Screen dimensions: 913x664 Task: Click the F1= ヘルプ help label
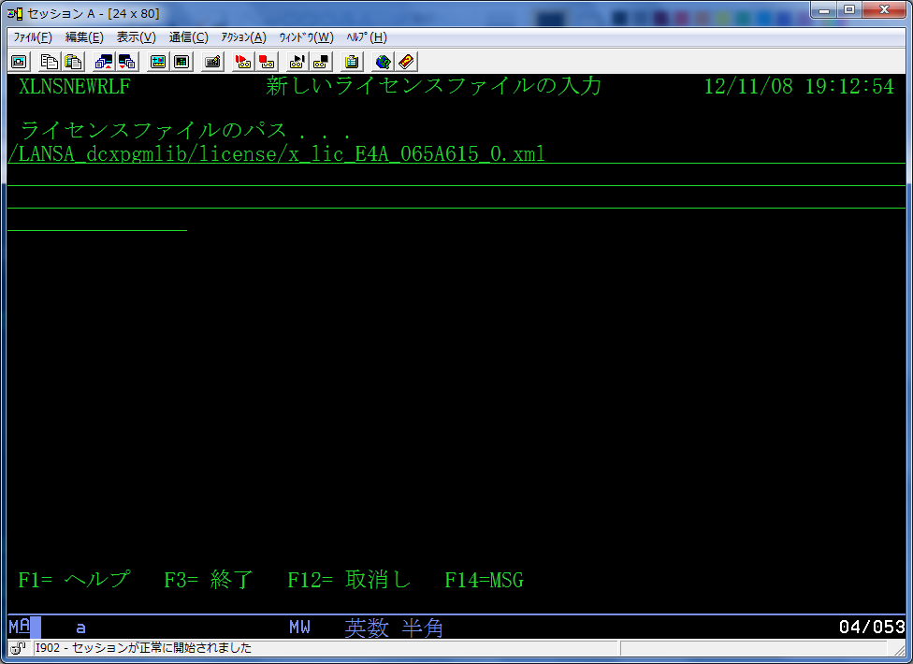[x=74, y=581]
